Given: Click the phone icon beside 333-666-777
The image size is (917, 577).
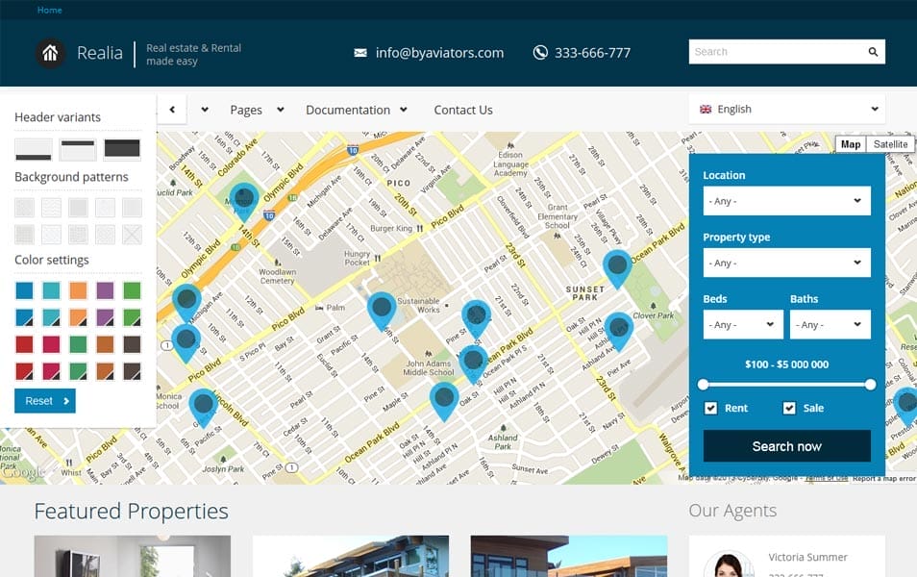Looking at the screenshot, I should (x=540, y=53).
